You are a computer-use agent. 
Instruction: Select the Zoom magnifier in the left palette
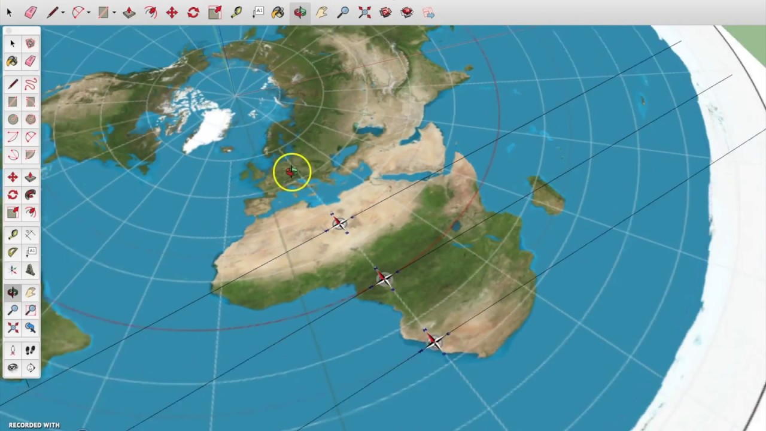tap(13, 309)
